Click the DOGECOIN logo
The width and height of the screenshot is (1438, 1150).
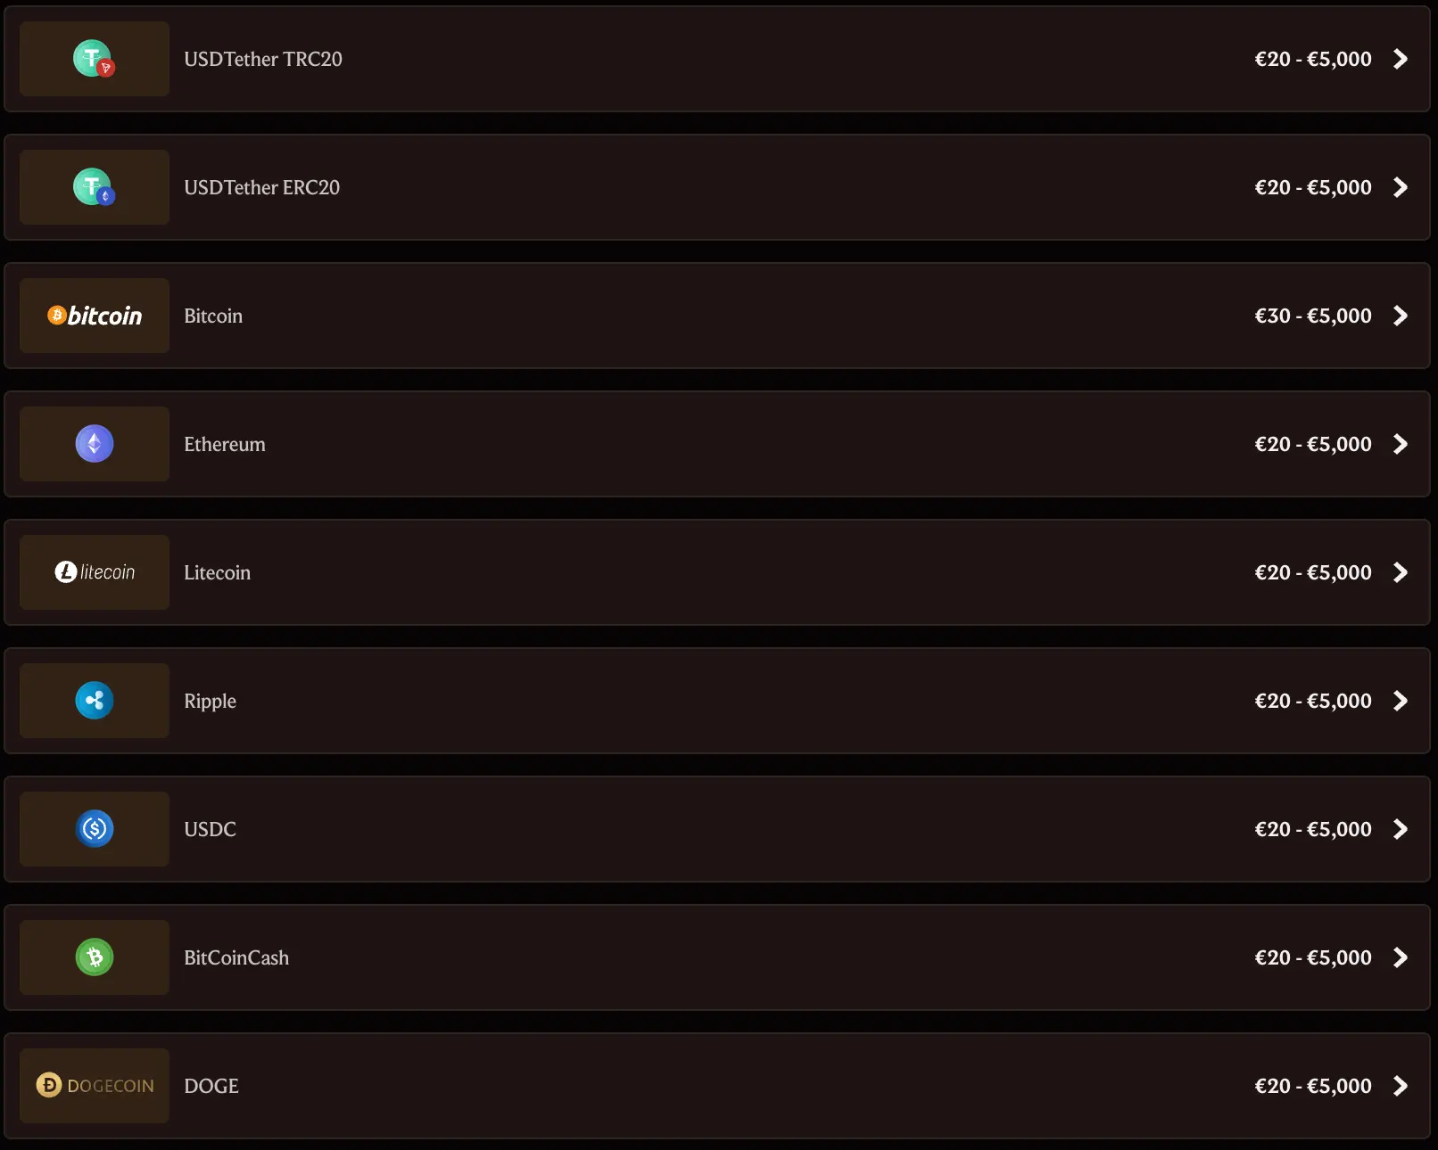coord(95,1086)
